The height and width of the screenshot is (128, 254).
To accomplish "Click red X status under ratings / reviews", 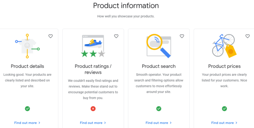I will pyautogui.click(x=93, y=108).
